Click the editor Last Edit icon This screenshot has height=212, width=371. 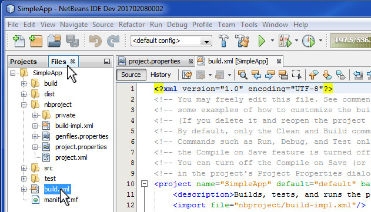coord(187,75)
